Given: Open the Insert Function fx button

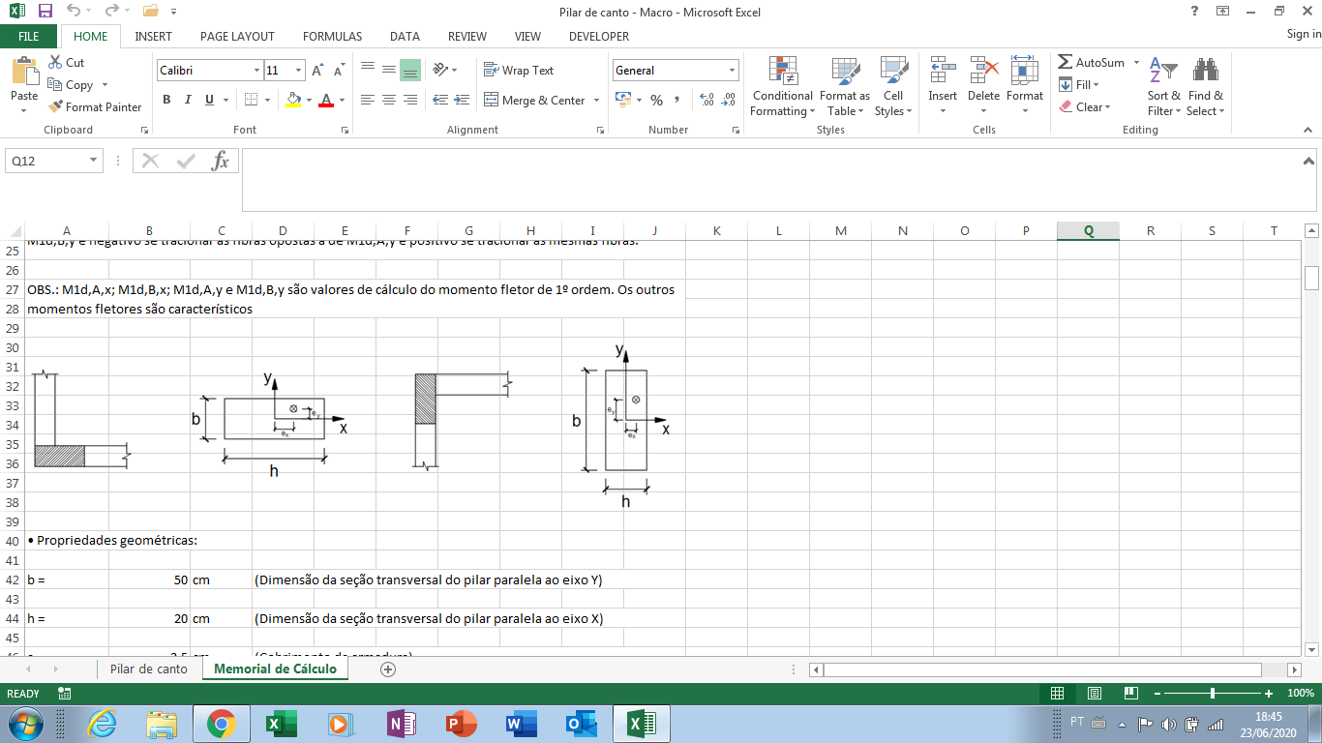Looking at the screenshot, I should 221,161.
